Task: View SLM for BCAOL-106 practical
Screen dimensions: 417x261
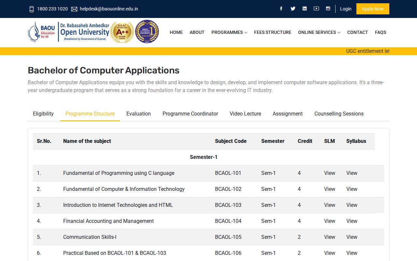Action: coord(330,253)
